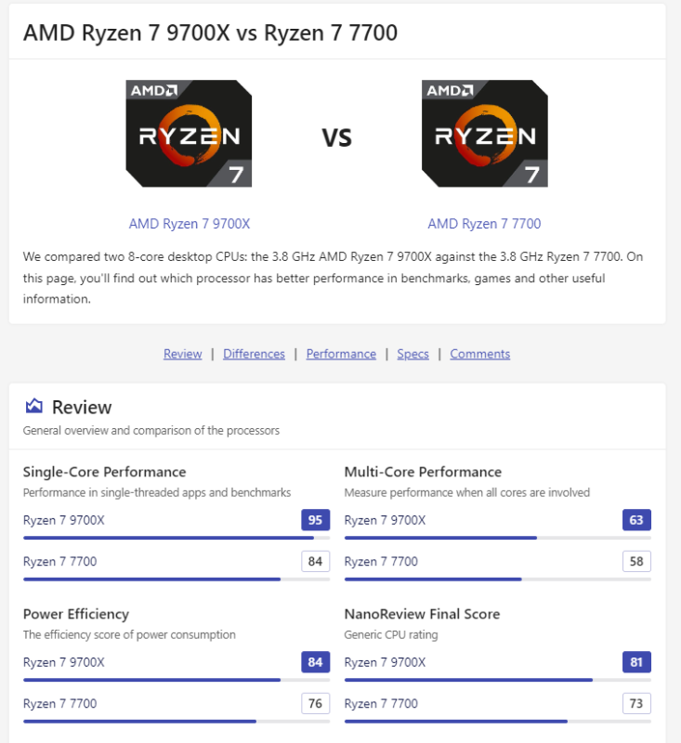
Task: Open the Performance navigation link
Action: [341, 354]
